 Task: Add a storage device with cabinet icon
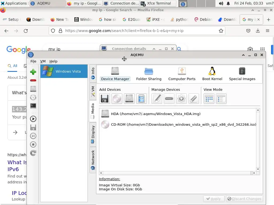click(x=141, y=99)
